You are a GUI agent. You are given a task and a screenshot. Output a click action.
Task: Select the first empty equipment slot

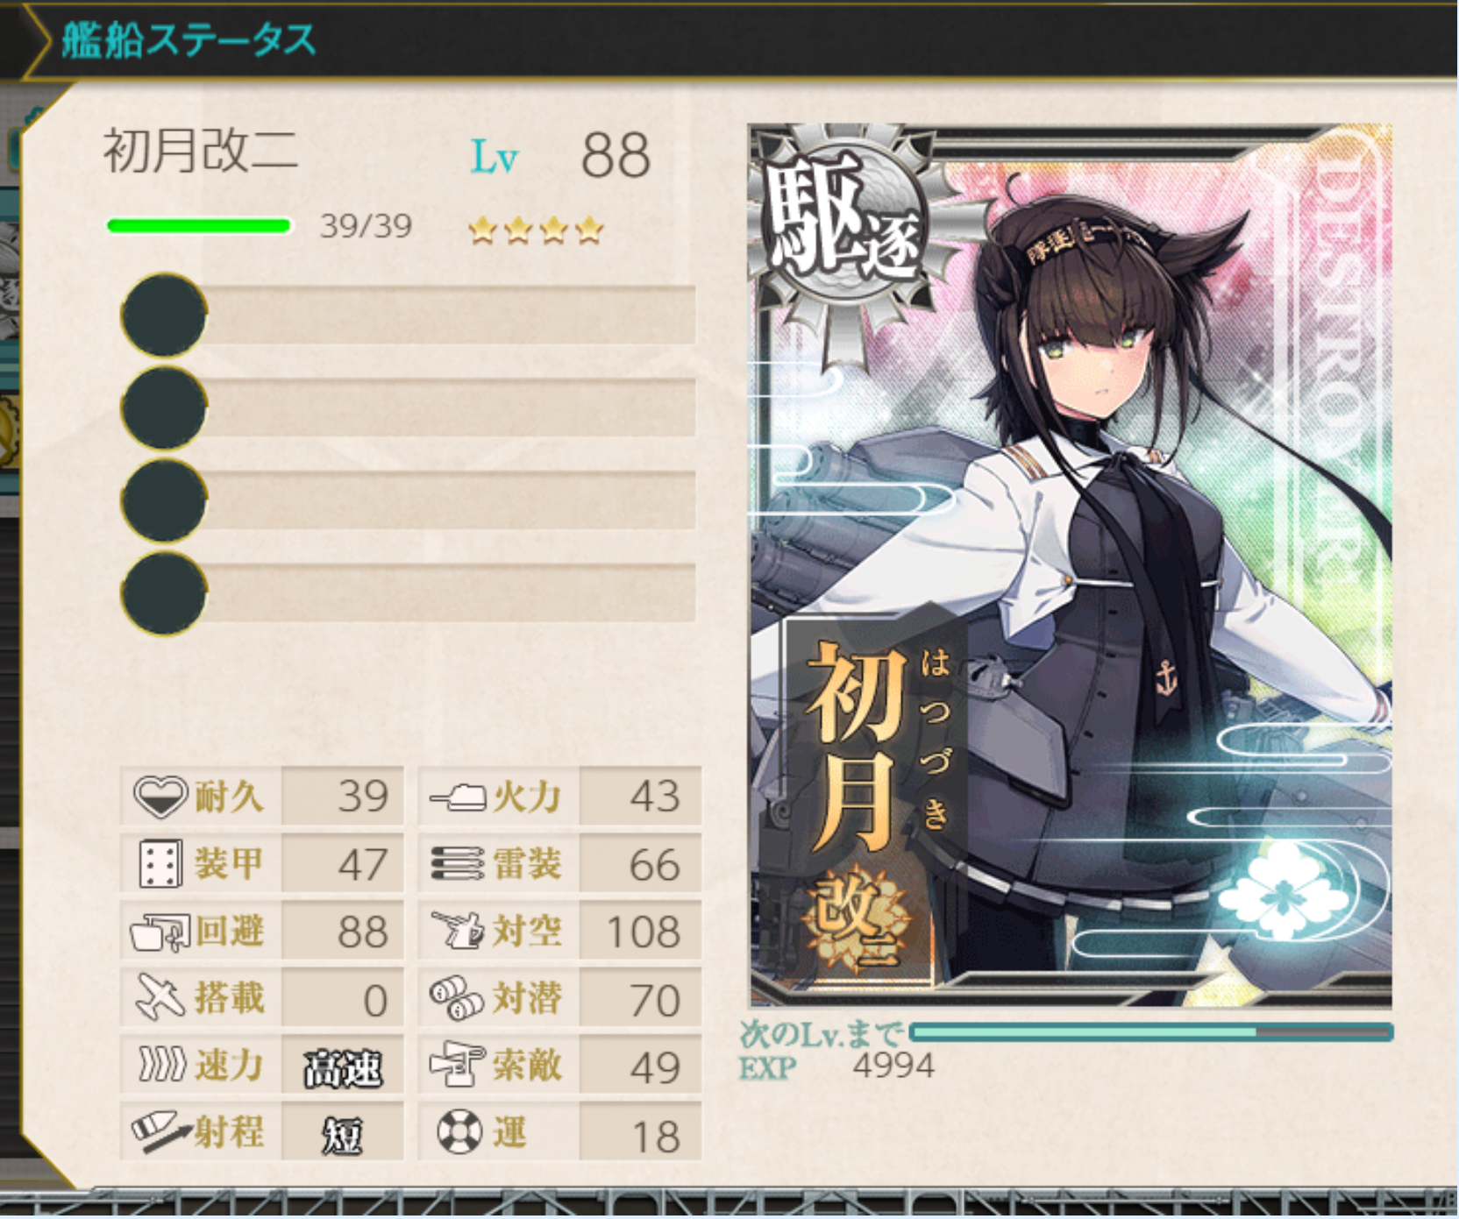click(x=409, y=315)
